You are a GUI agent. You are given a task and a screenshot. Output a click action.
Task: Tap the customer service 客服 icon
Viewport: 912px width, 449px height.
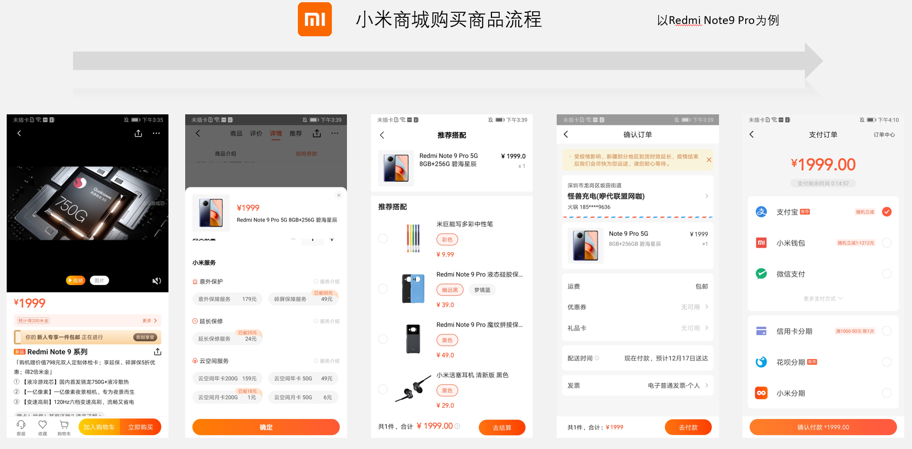(x=21, y=425)
